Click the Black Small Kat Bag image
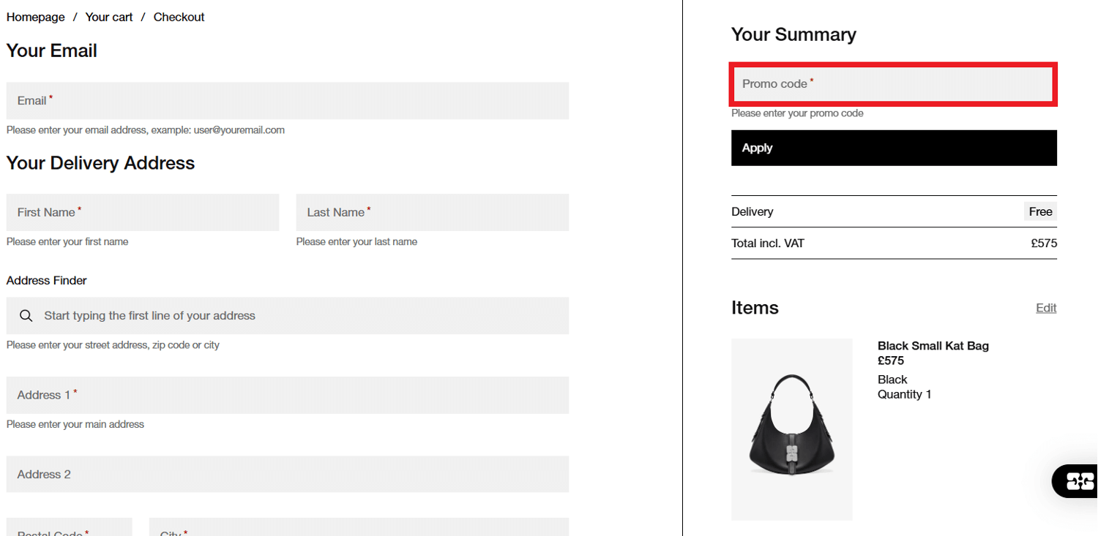 (791, 429)
